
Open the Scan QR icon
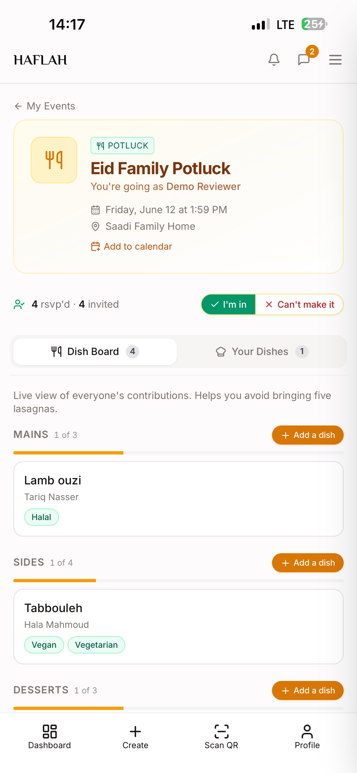click(x=221, y=731)
